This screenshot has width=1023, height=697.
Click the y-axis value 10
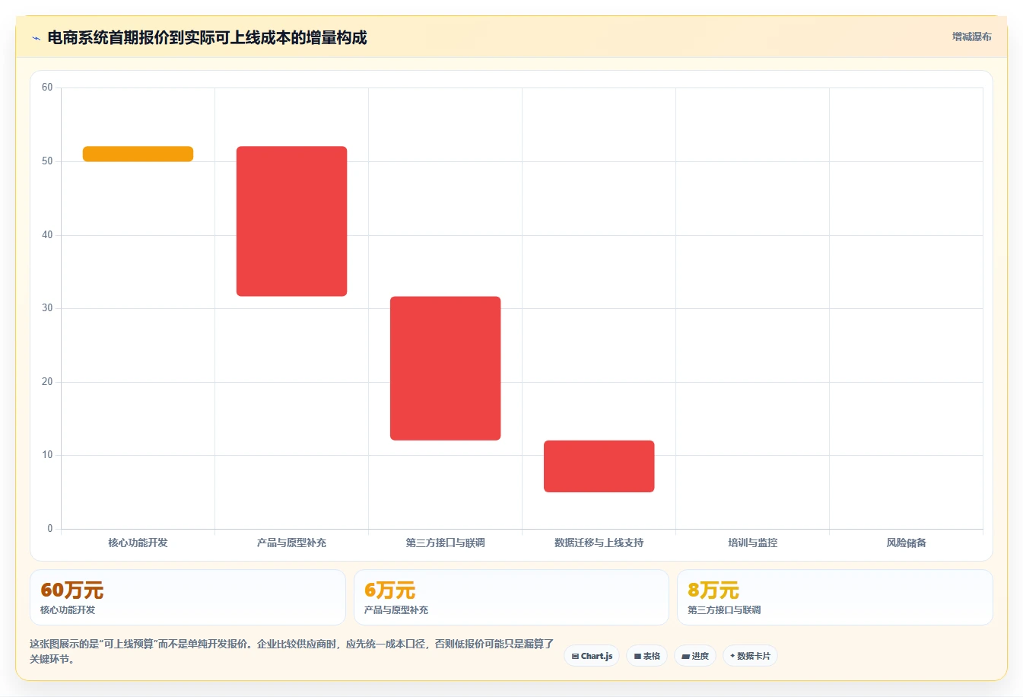(x=47, y=455)
